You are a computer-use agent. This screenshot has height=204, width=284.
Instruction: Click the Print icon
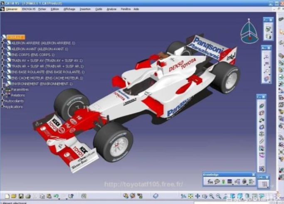pos(28,196)
